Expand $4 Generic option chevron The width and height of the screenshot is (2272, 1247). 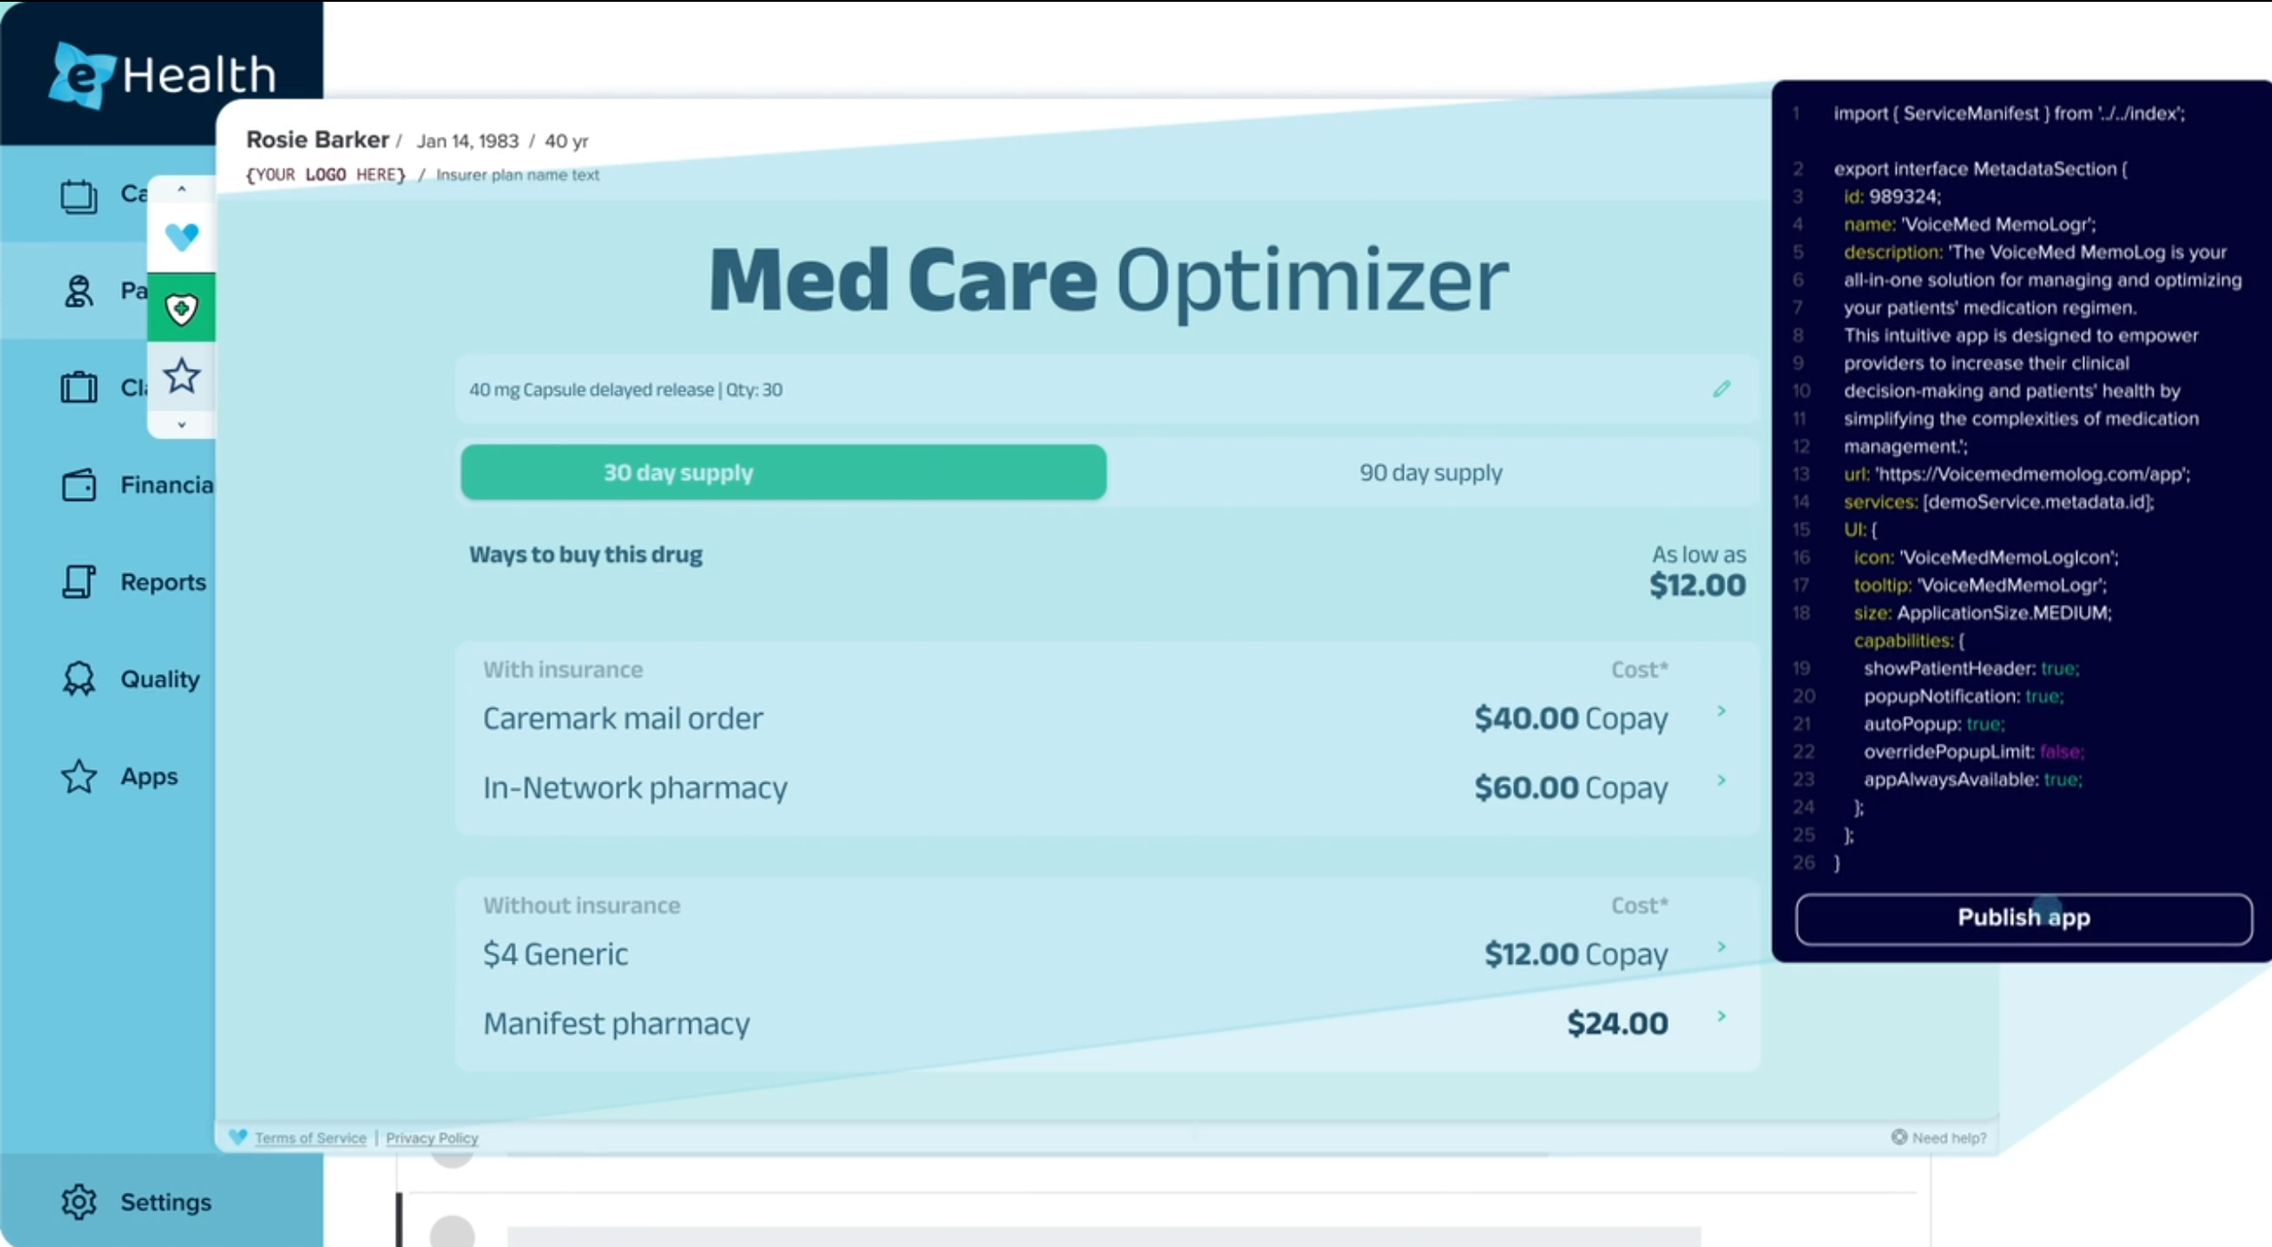[x=1721, y=946]
